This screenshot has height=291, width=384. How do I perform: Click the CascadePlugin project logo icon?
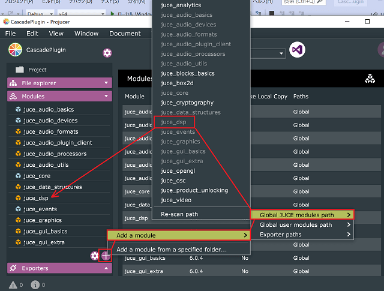click(15, 50)
